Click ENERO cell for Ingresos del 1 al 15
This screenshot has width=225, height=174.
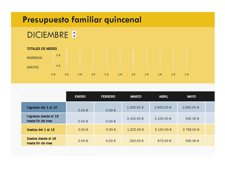pyautogui.click(x=80, y=107)
